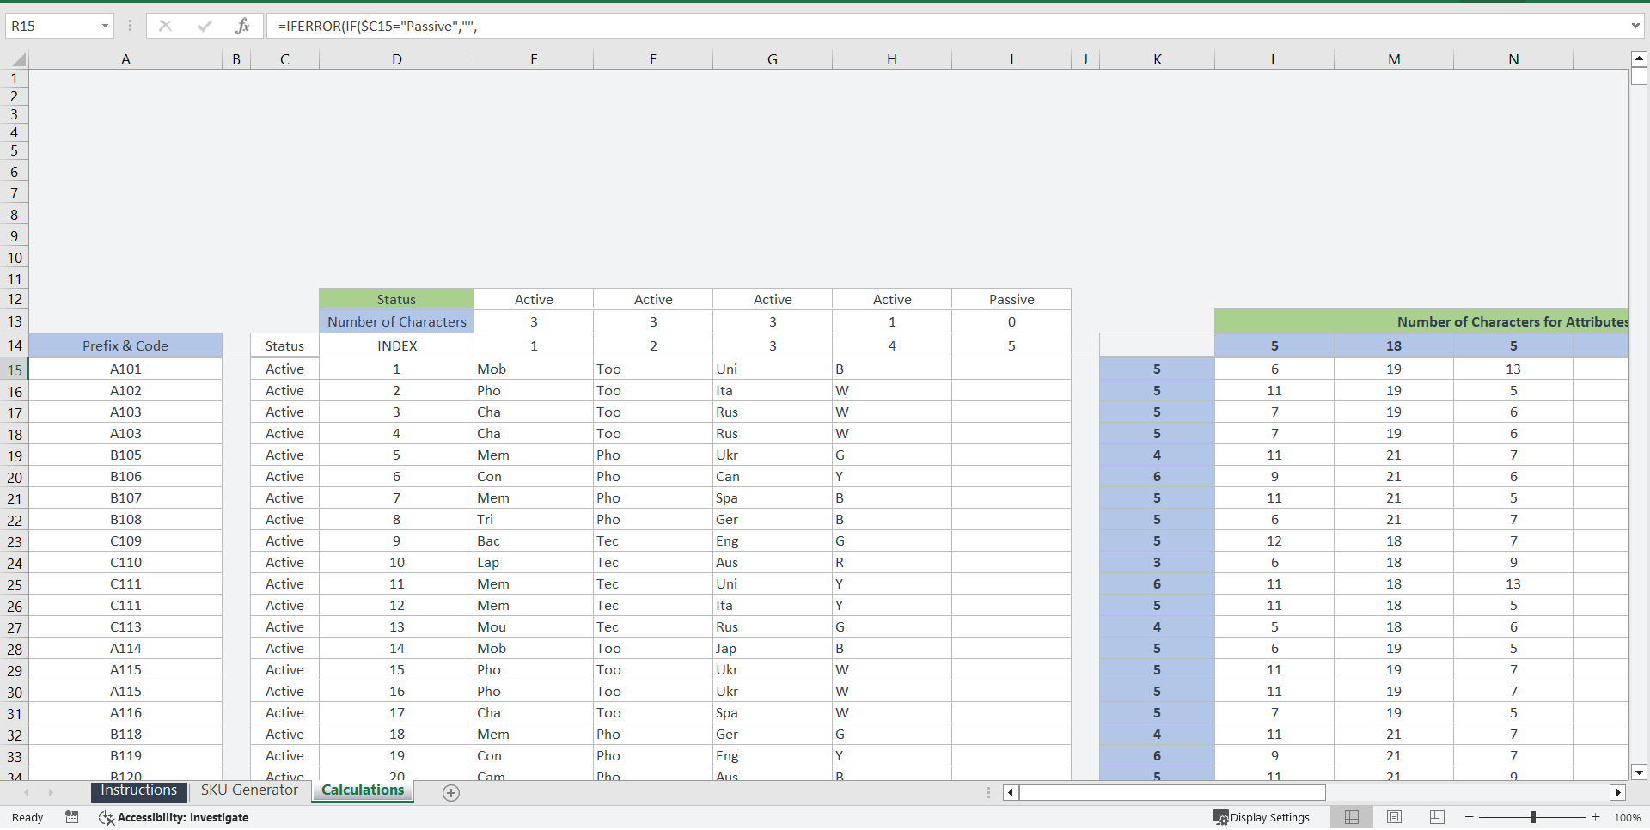Click cell A101 in Prefix column

[x=125, y=369]
